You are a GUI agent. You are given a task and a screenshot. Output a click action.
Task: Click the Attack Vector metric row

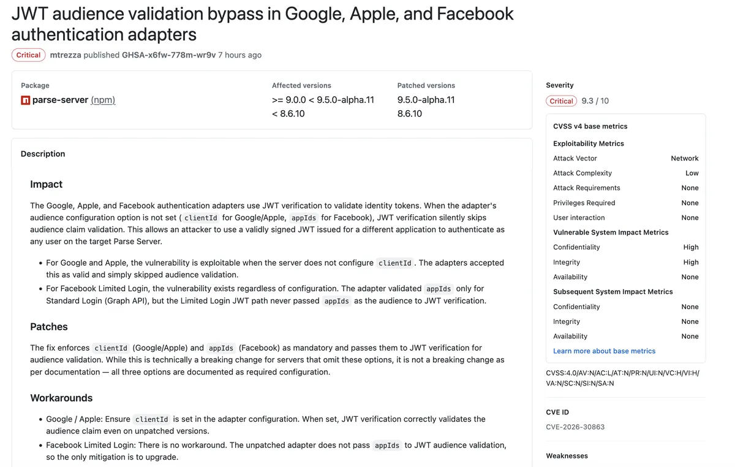point(625,159)
